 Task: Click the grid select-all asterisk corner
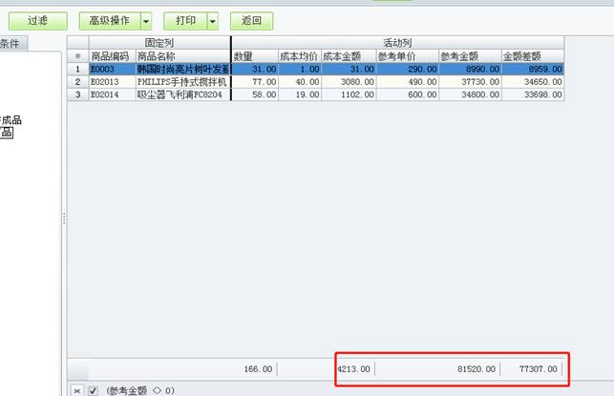pos(77,56)
